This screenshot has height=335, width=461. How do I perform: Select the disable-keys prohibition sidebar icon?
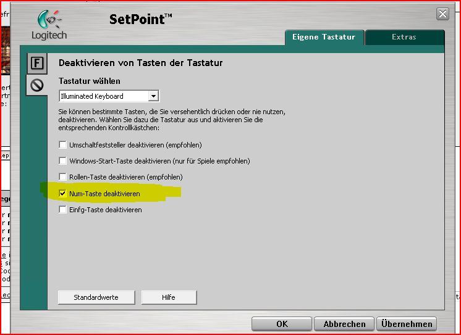coord(37,85)
